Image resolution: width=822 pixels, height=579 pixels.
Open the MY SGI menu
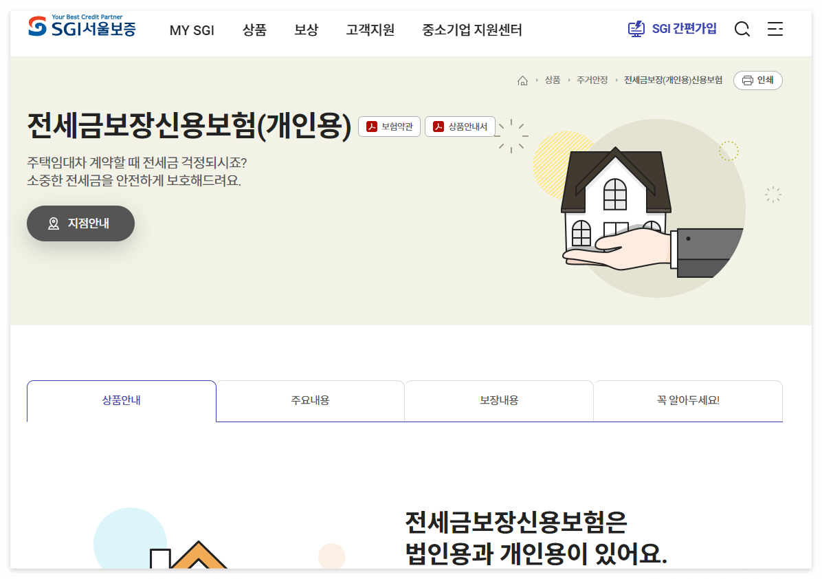(x=192, y=30)
